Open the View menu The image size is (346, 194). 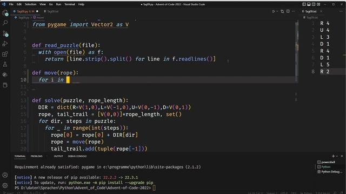point(43,4)
